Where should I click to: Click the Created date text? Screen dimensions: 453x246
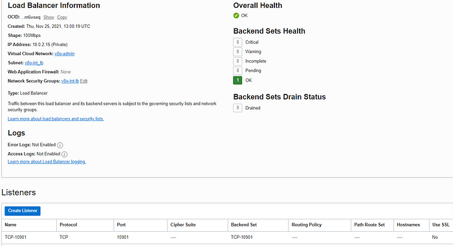(x=49, y=27)
